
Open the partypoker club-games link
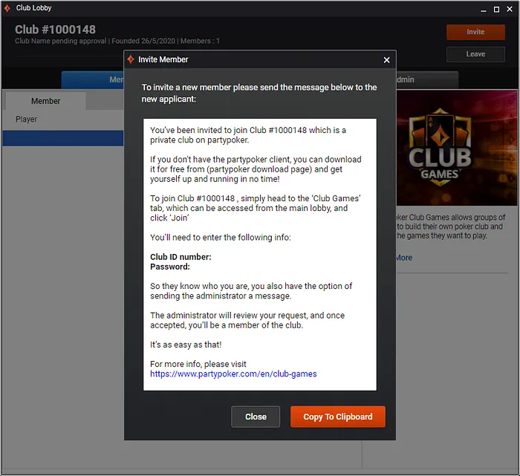click(233, 374)
